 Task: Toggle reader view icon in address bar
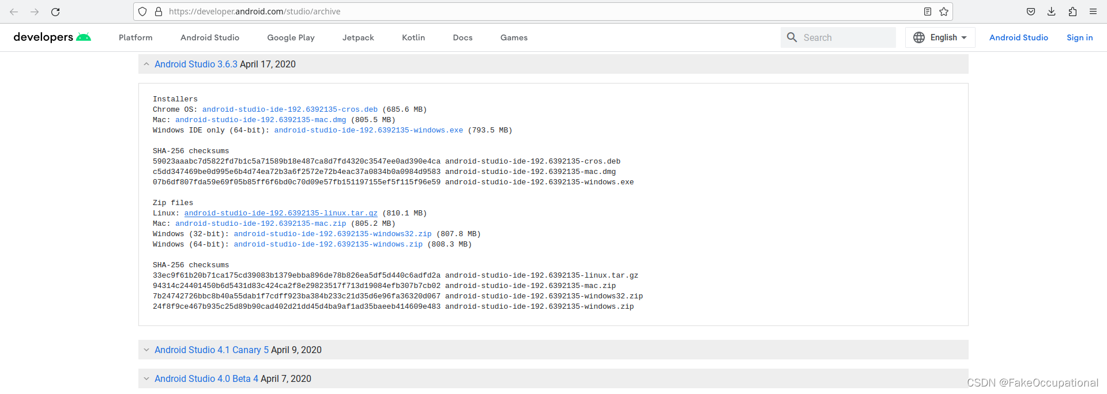tap(928, 12)
